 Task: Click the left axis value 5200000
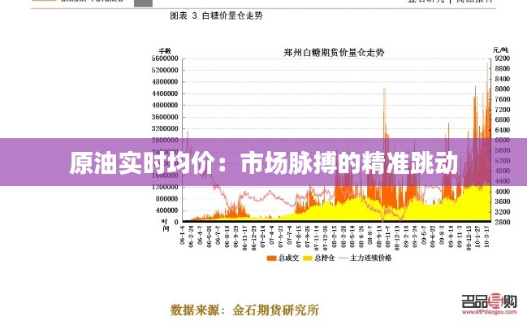[x=165, y=71]
